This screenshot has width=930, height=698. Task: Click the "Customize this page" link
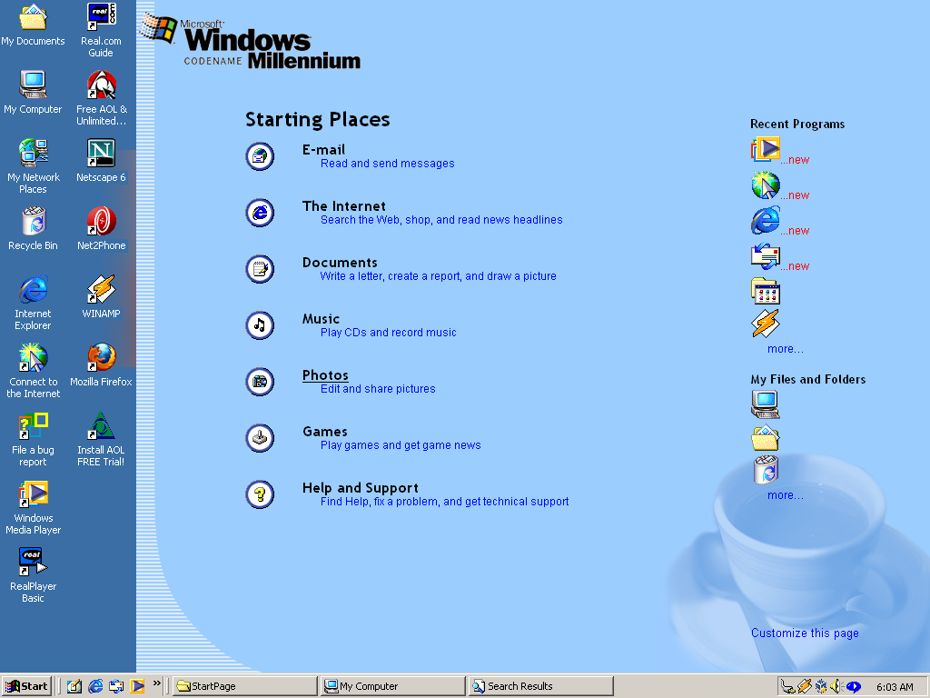pos(805,633)
